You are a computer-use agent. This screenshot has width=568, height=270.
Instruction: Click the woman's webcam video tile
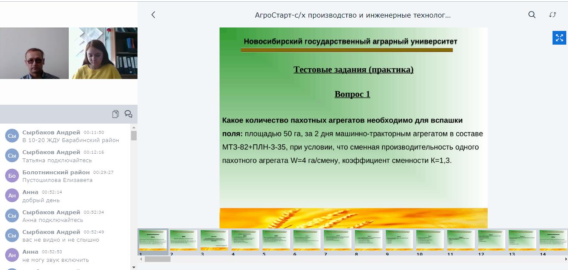pyautogui.click(x=104, y=53)
